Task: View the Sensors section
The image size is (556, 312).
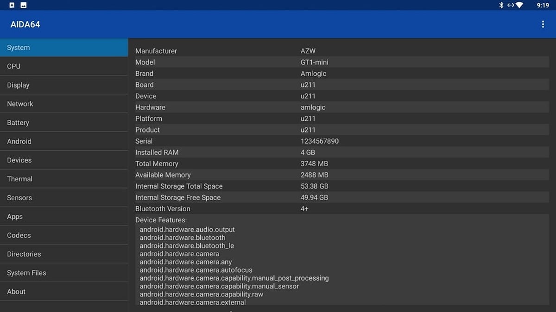Action: point(64,198)
